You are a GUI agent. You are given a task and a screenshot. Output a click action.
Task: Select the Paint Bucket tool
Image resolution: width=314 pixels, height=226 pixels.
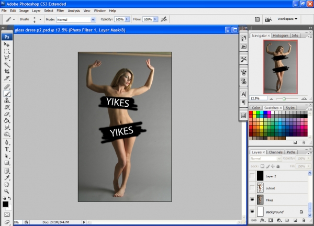(x=7, y=120)
